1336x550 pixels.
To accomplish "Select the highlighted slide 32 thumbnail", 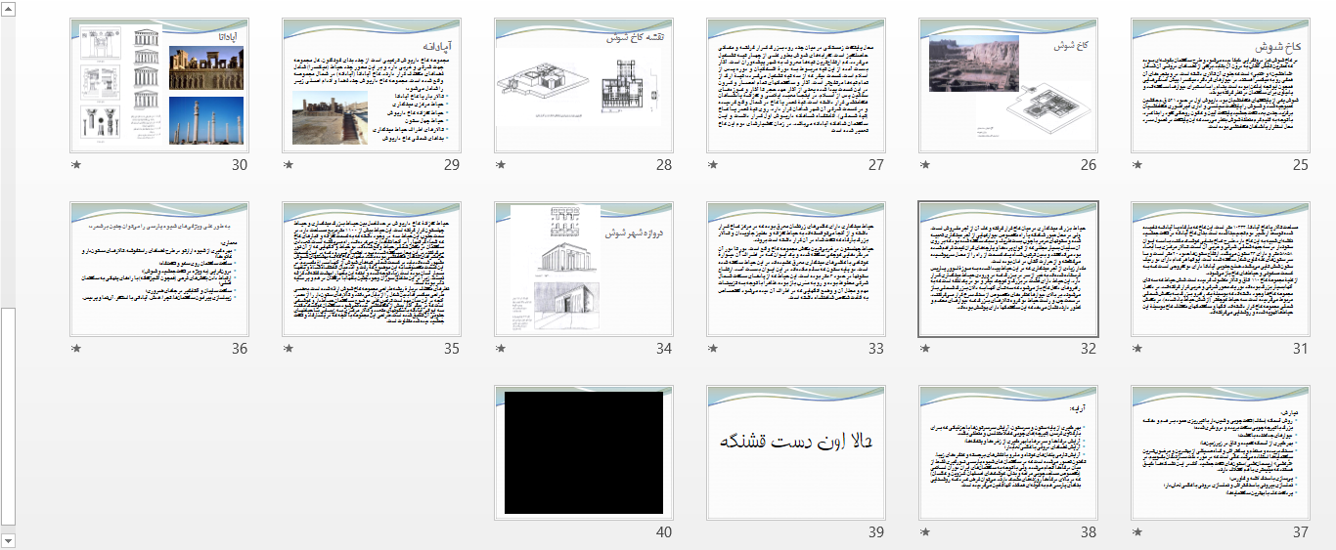I will pos(1007,270).
